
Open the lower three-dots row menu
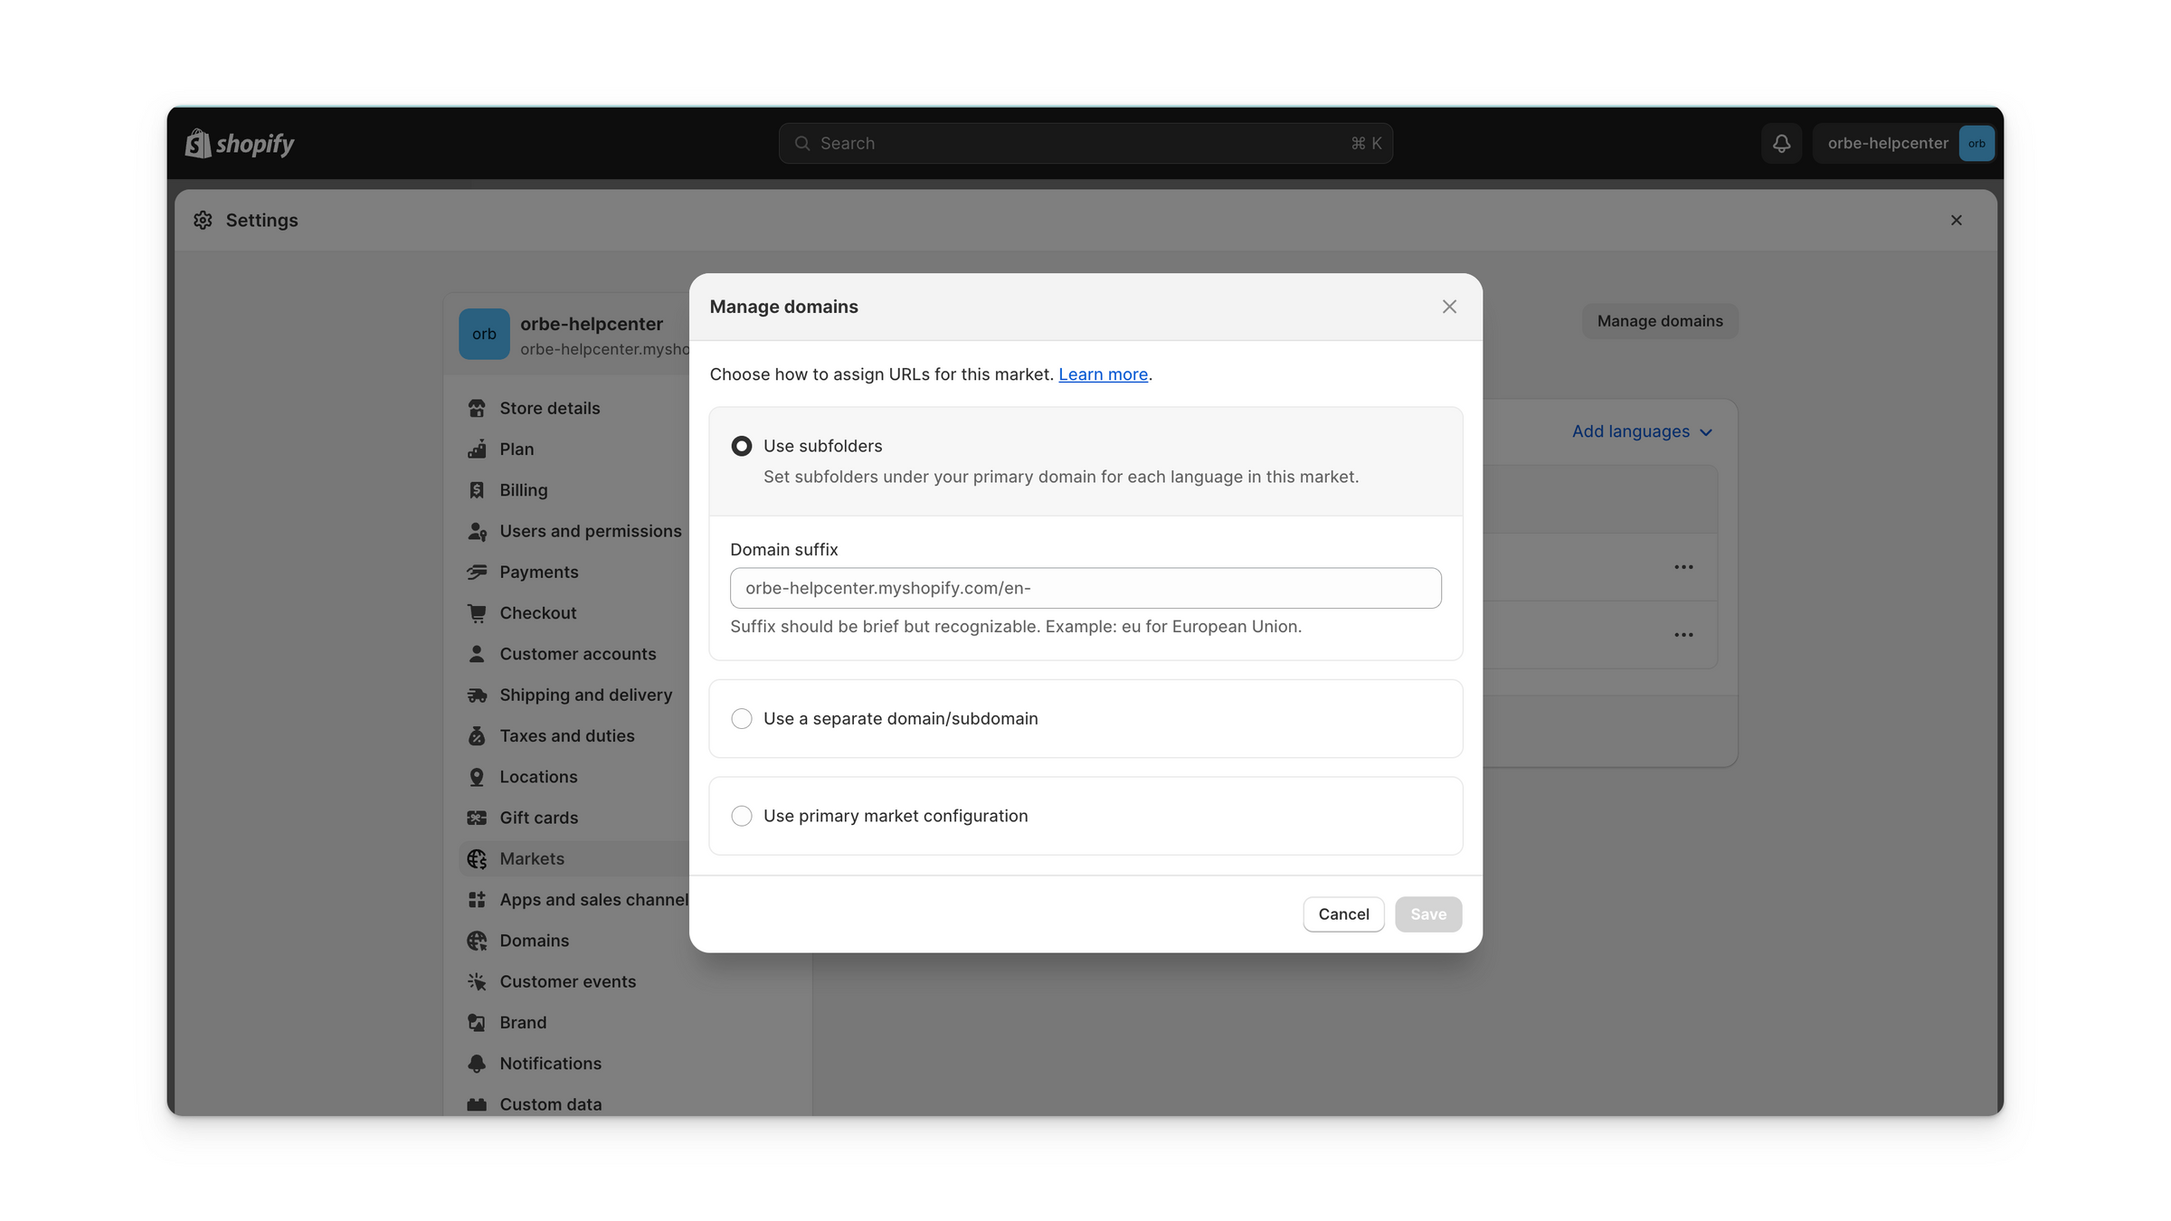pos(1683,635)
